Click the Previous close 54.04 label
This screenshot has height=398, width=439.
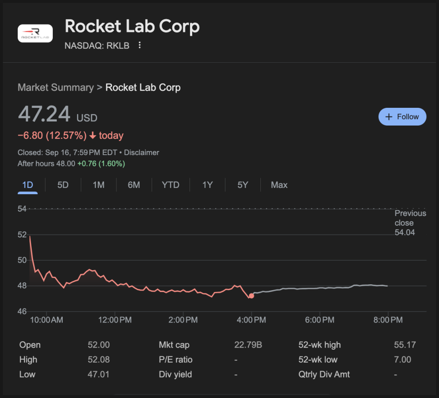pyautogui.click(x=410, y=223)
